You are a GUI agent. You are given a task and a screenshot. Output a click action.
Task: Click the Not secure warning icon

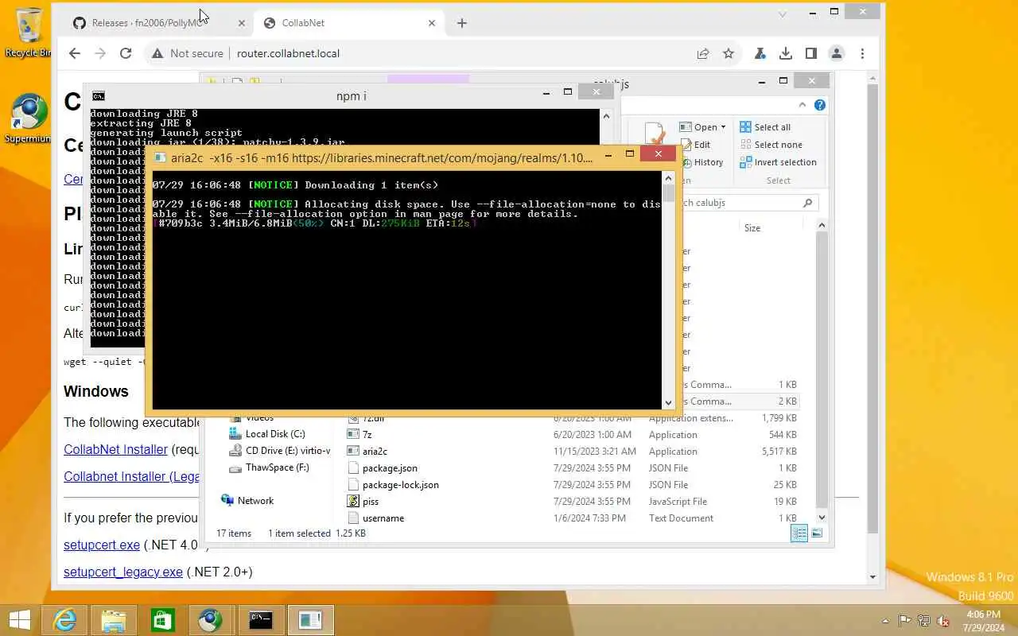click(157, 53)
